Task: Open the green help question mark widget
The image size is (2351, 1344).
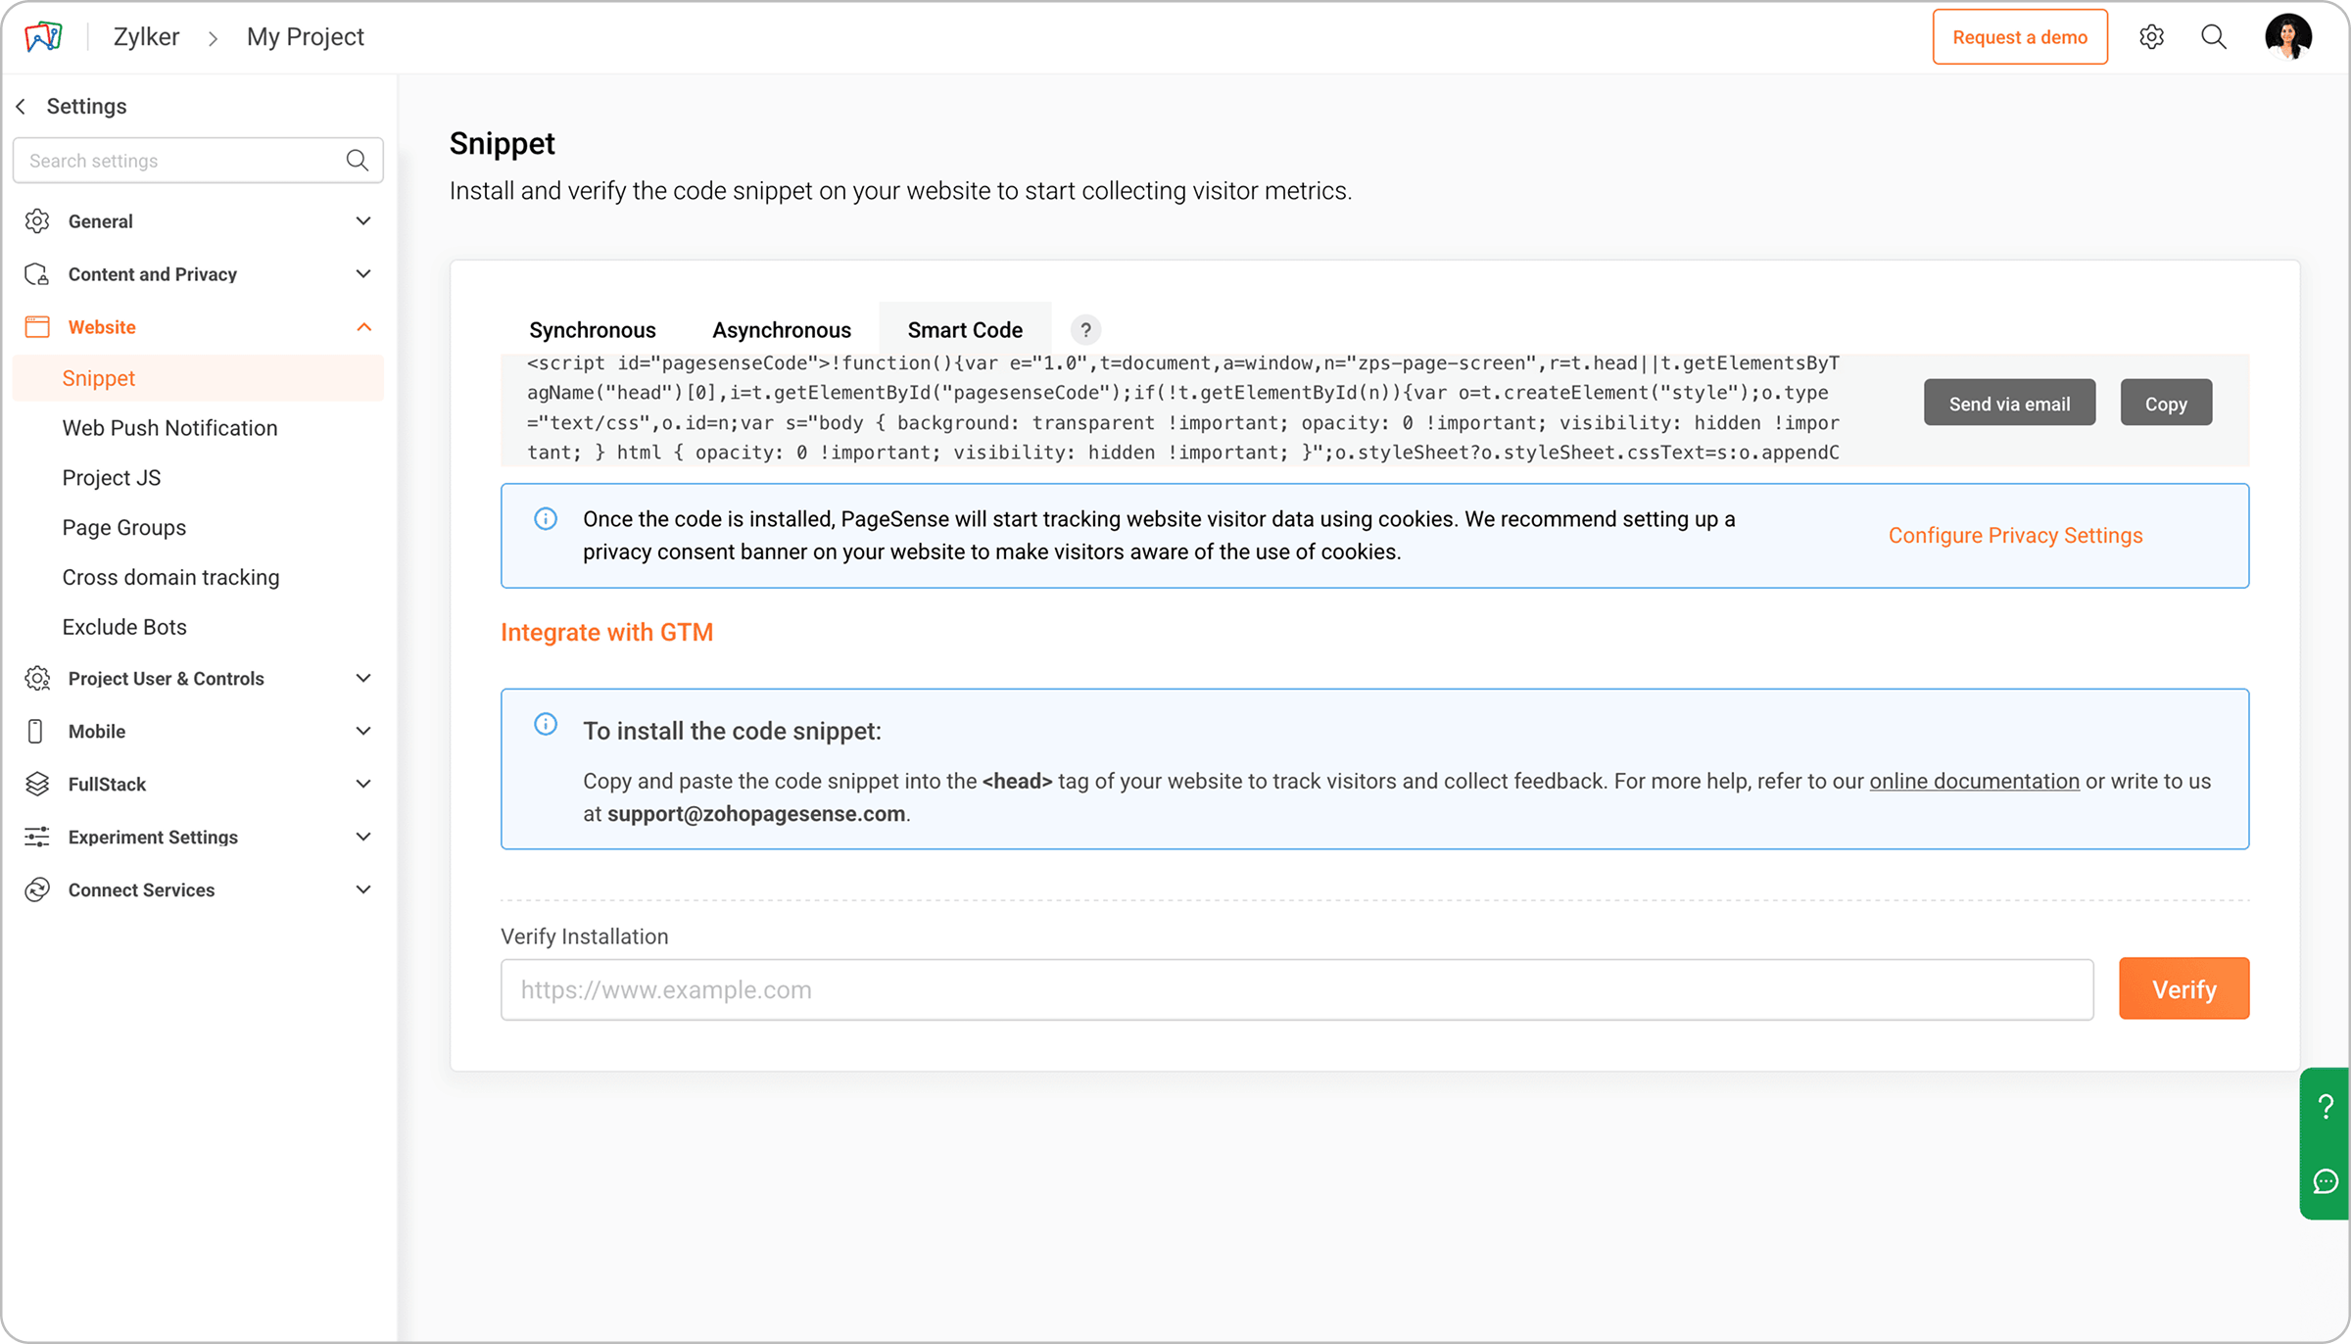Action: [2326, 1107]
